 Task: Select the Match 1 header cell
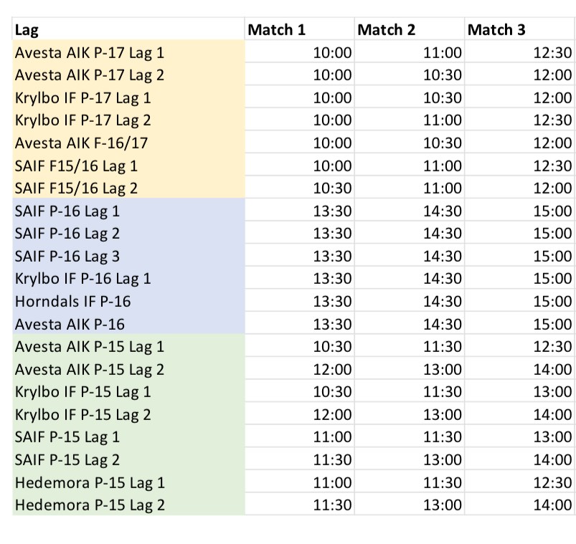click(300, 29)
